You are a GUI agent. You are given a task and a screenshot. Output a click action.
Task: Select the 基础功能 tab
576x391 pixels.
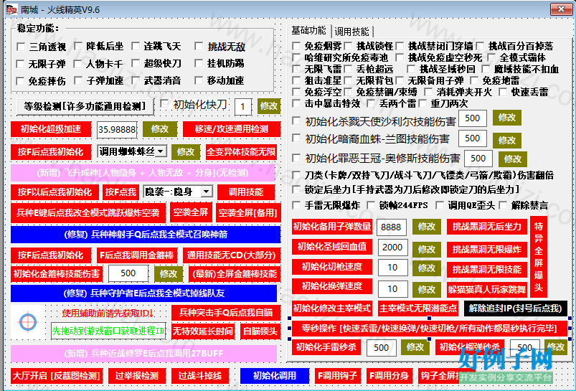point(308,30)
